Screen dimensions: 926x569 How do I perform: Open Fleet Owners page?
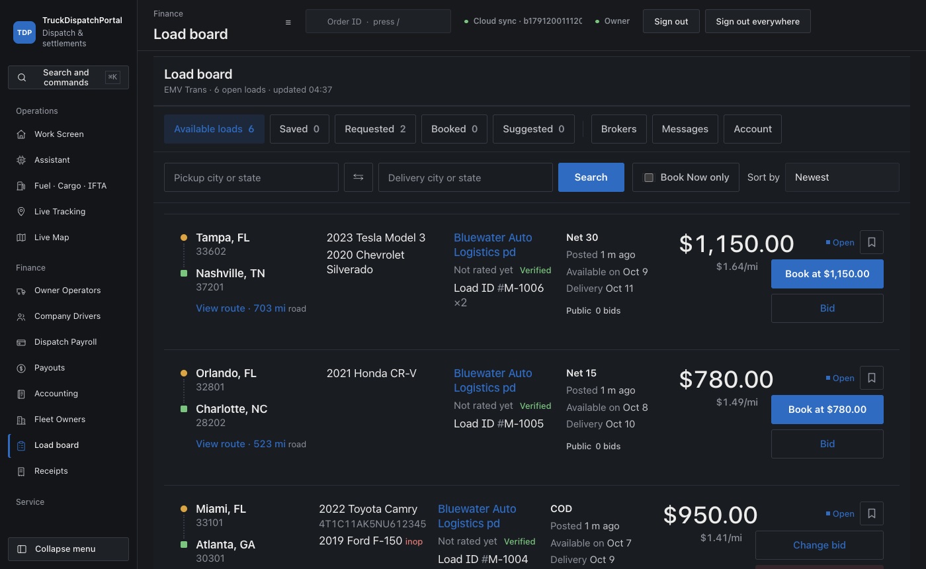(60, 419)
